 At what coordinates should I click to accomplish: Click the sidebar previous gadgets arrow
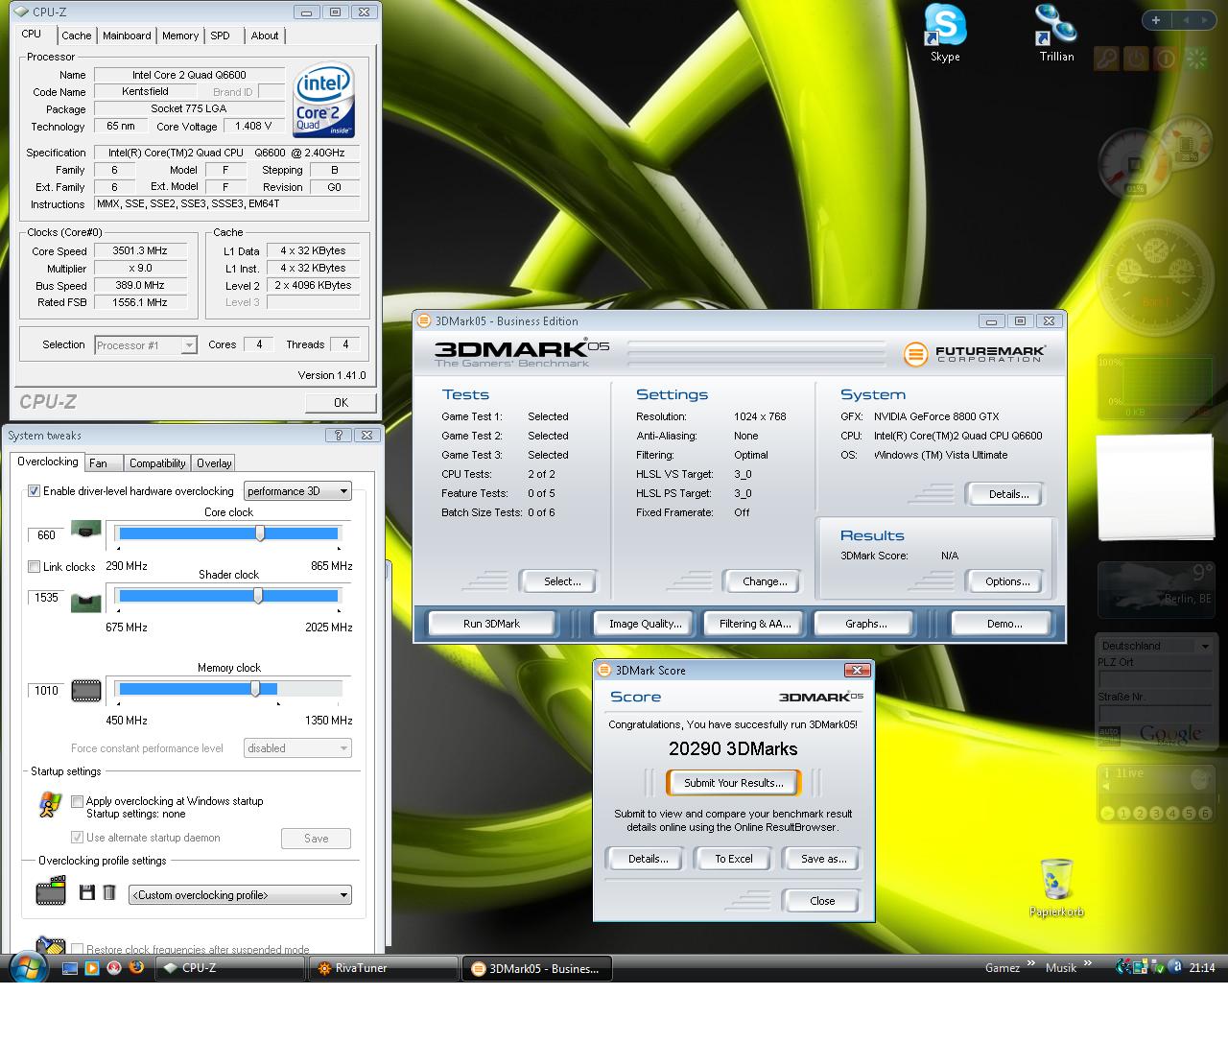coord(1185,19)
